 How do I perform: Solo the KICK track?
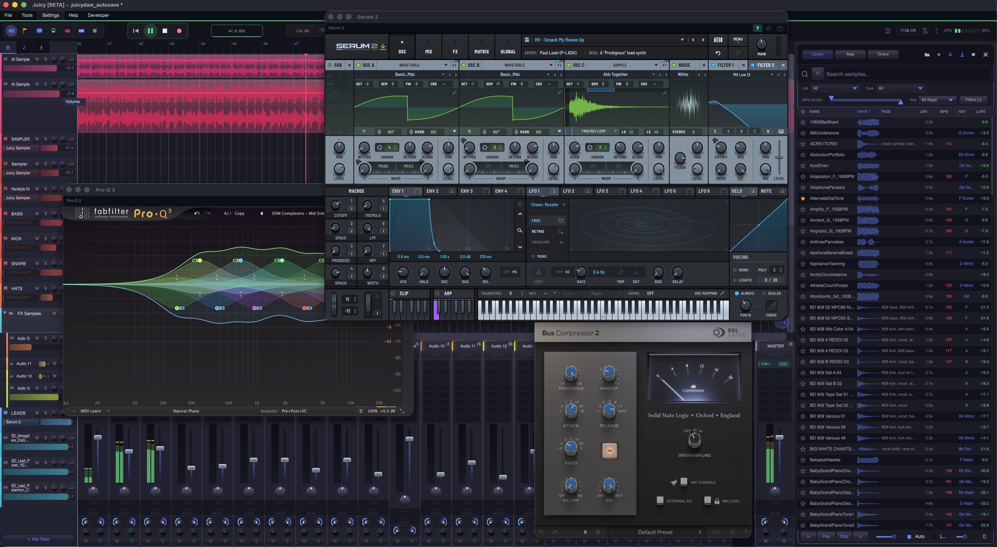coord(45,239)
